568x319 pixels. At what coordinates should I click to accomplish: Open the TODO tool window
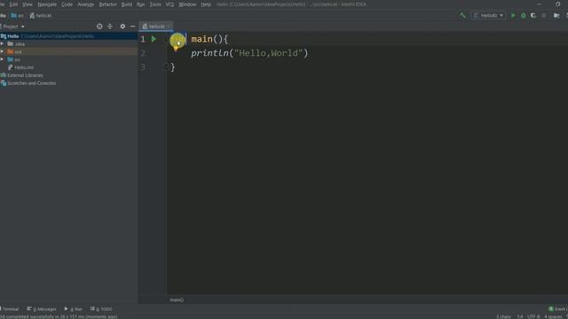tap(101, 309)
